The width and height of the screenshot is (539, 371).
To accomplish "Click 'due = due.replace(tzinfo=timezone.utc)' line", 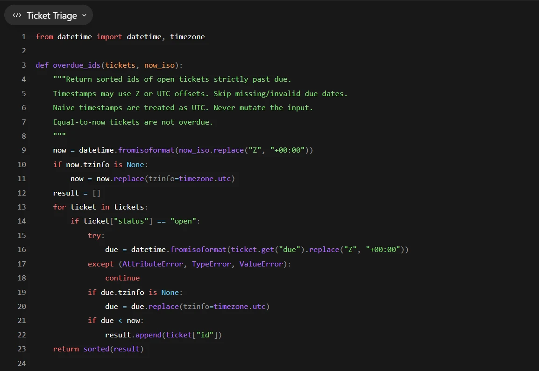I will tap(187, 307).
